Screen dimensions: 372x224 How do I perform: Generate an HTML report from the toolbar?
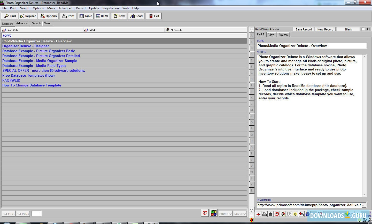point(102,16)
